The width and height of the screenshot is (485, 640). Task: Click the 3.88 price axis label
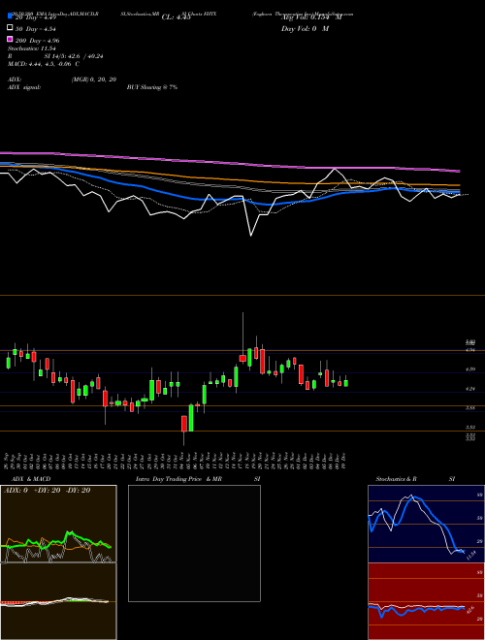pyautogui.click(x=470, y=407)
